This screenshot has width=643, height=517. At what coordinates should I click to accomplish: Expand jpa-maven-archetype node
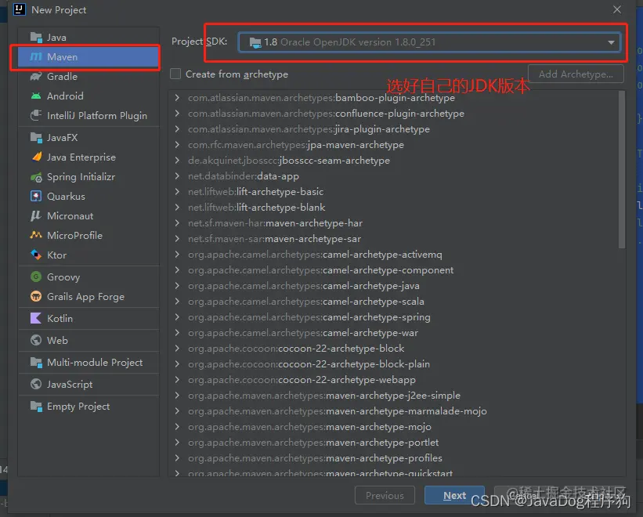tap(177, 145)
